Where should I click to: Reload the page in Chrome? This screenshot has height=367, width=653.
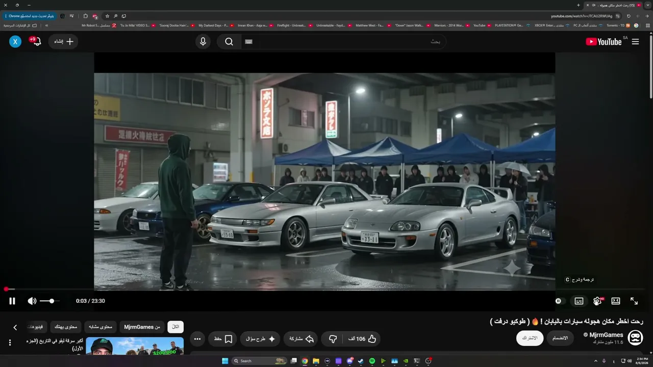(x=629, y=16)
